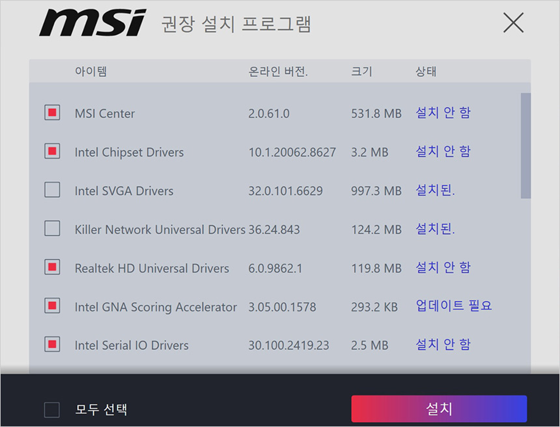560x427 pixels.
Task: Uncheck the MSI Center checkbox
Action: pyautogui.click(x=52, y=113)
